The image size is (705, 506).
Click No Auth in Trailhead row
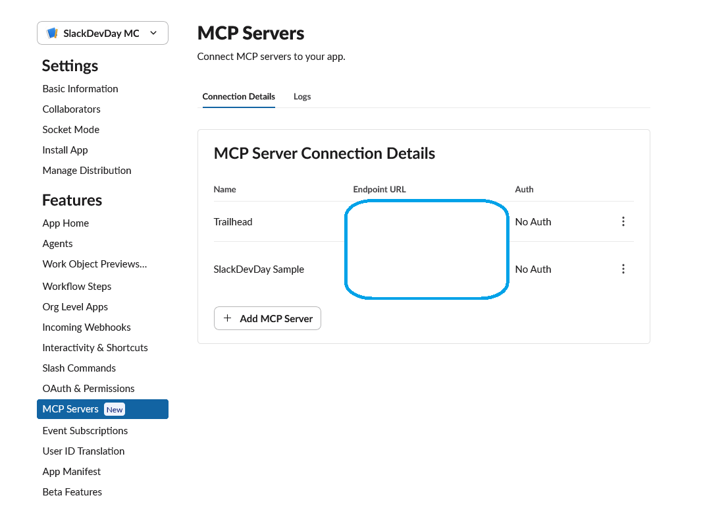tap(533, 222)
